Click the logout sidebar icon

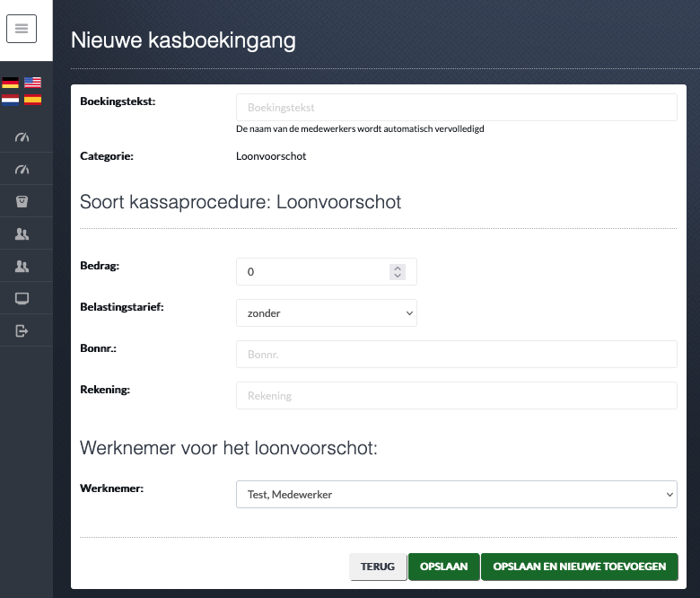(x=22, y=331)
